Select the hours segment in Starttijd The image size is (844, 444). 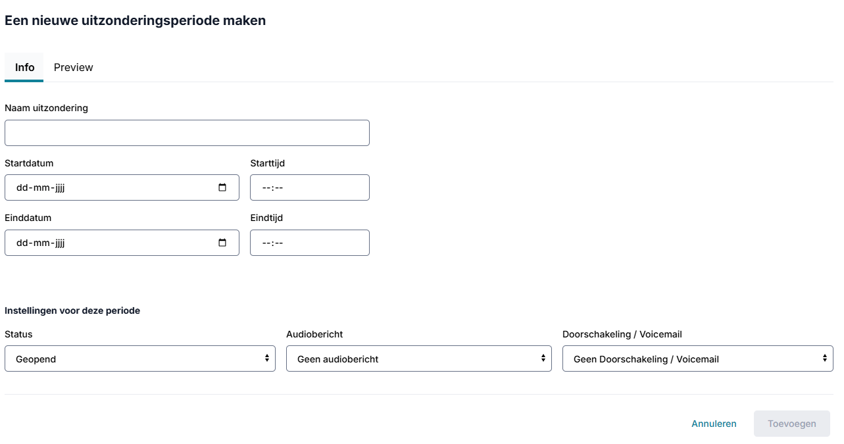point(266,187)
